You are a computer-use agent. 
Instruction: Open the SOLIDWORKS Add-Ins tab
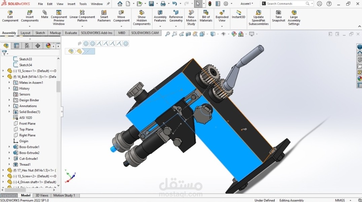(97, 33)
